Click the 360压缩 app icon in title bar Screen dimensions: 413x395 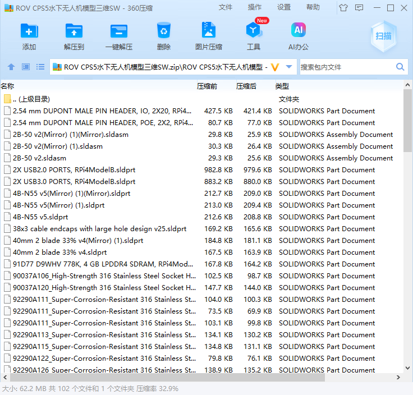(x=8, y=8)
